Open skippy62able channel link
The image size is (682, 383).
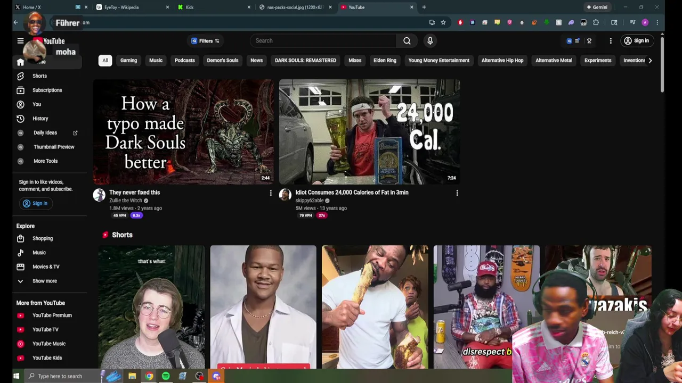(310, 201)
